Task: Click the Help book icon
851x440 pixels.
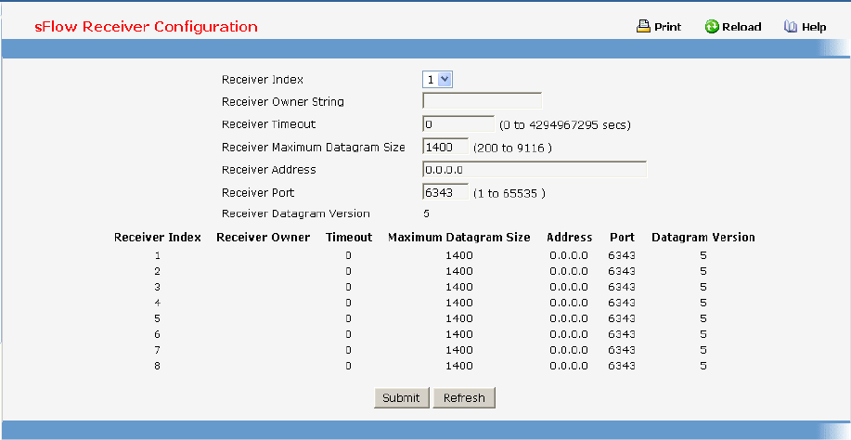Action: (791, 27)
